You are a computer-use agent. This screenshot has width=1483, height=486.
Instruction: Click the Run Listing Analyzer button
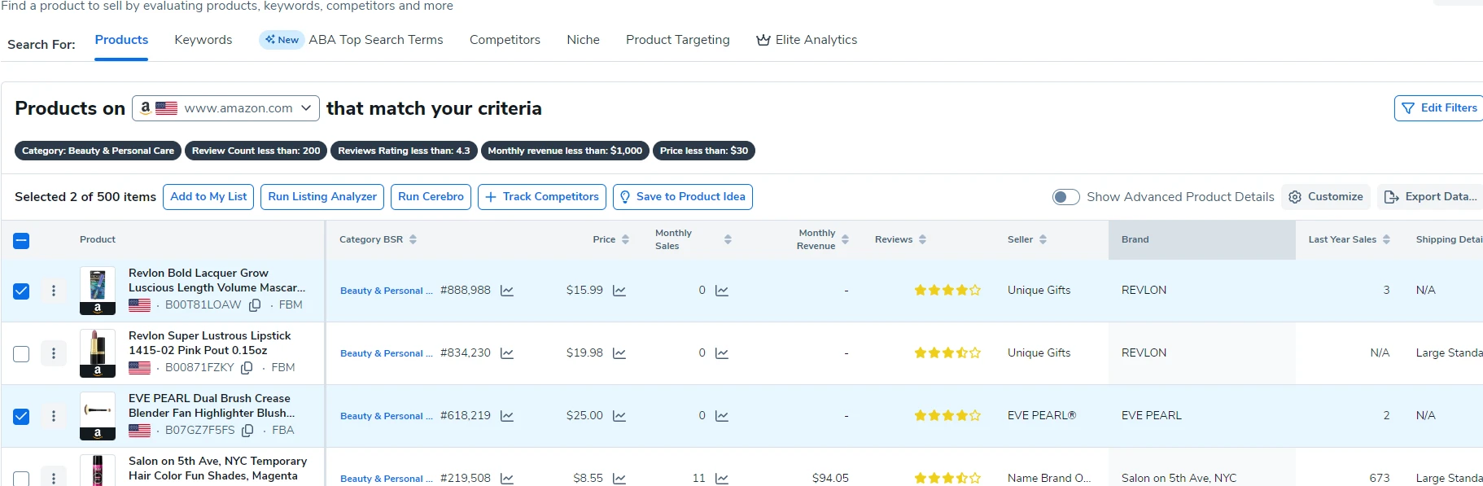[322, 197]
